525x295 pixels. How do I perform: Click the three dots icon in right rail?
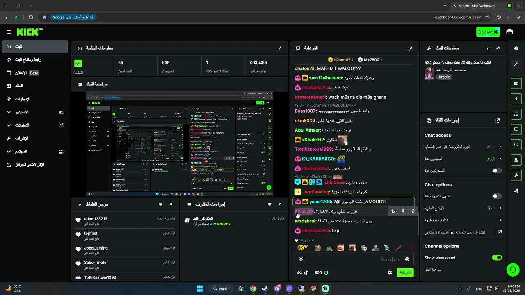516,191
